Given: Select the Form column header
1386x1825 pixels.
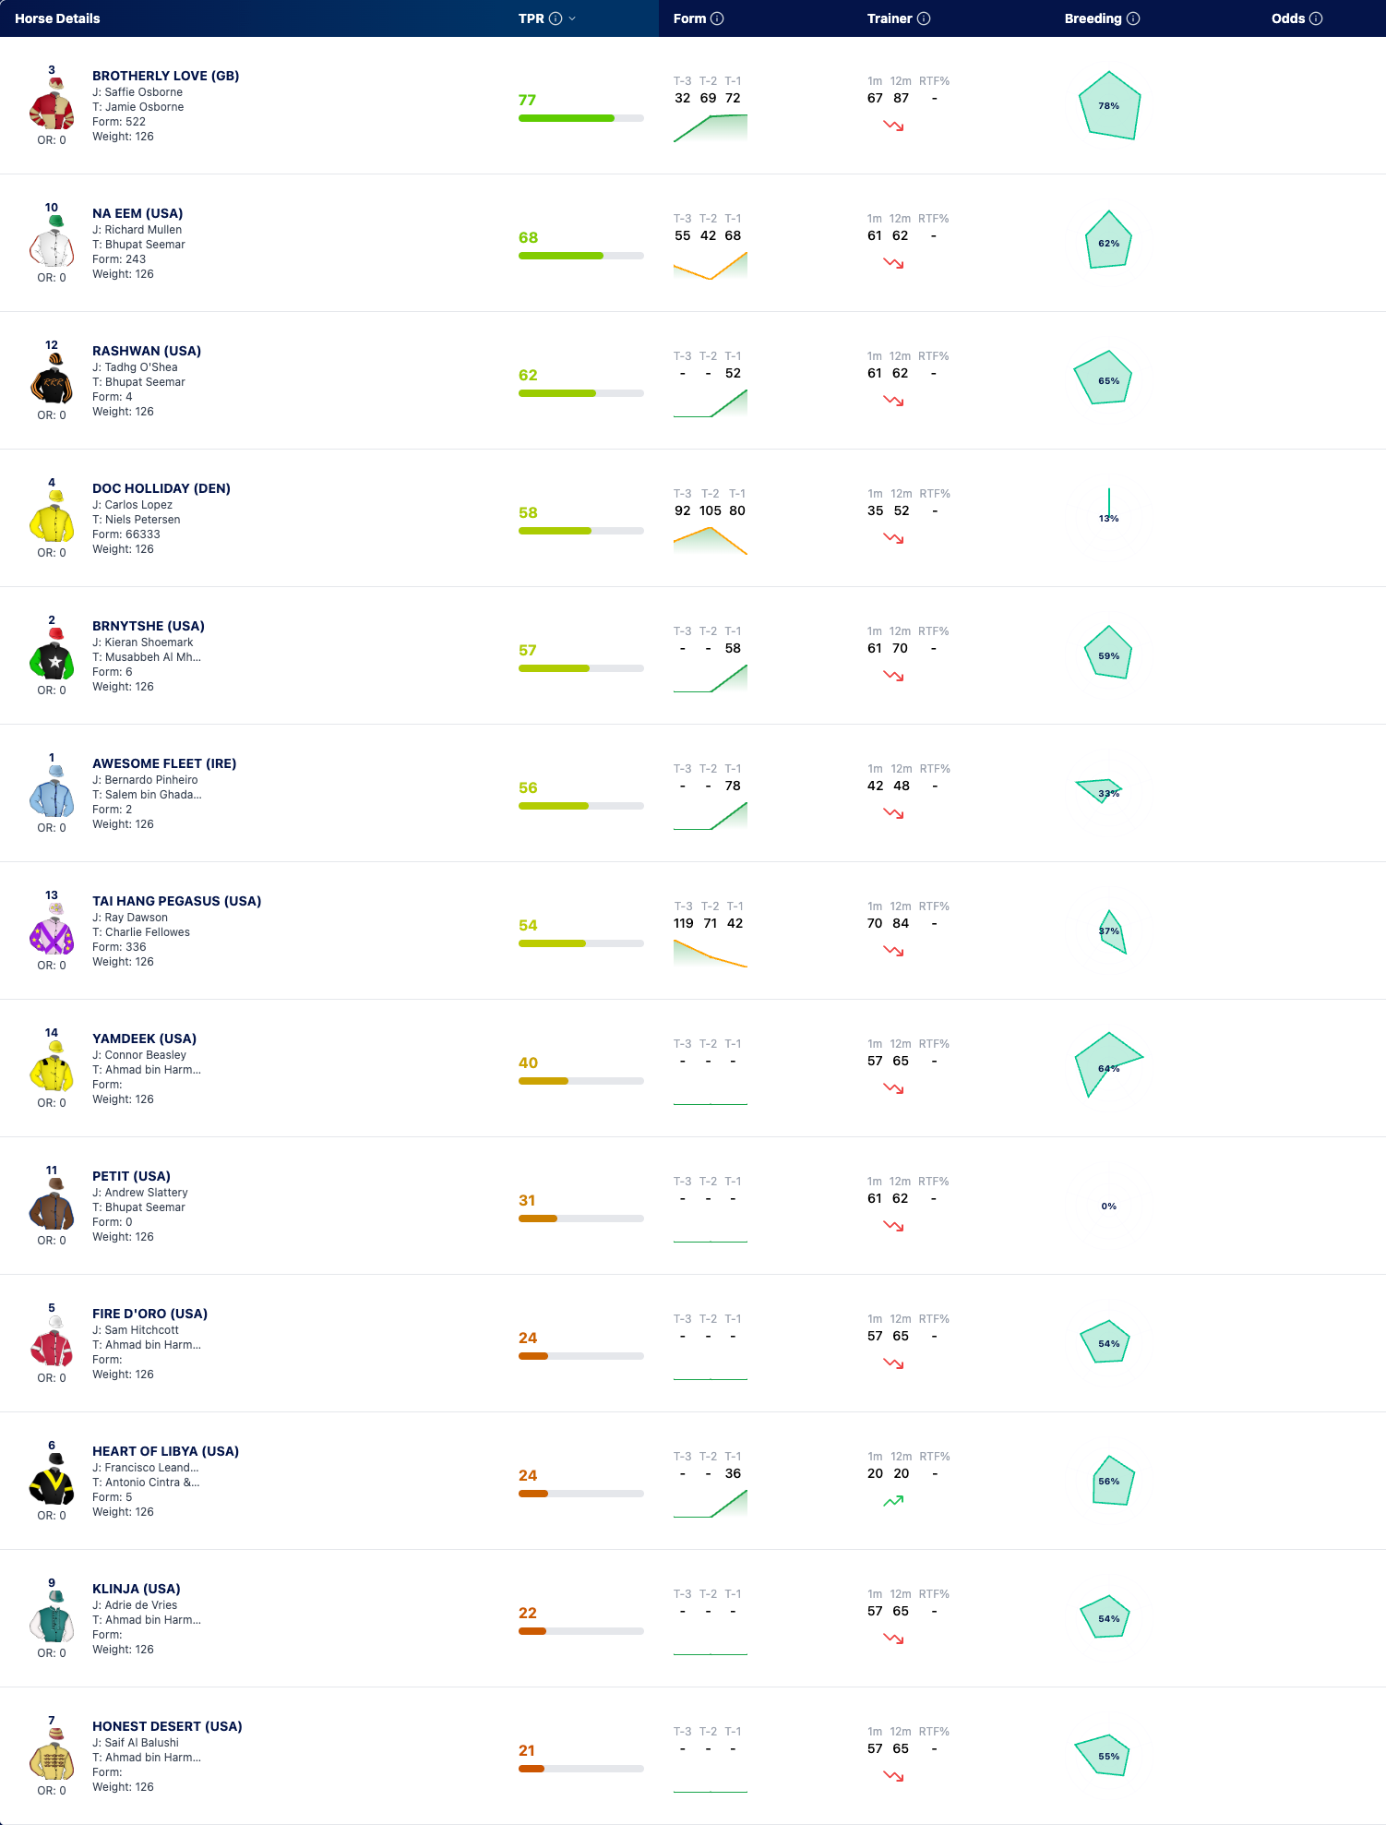Looking at the screenshot, I should click(x=689, y=18).
